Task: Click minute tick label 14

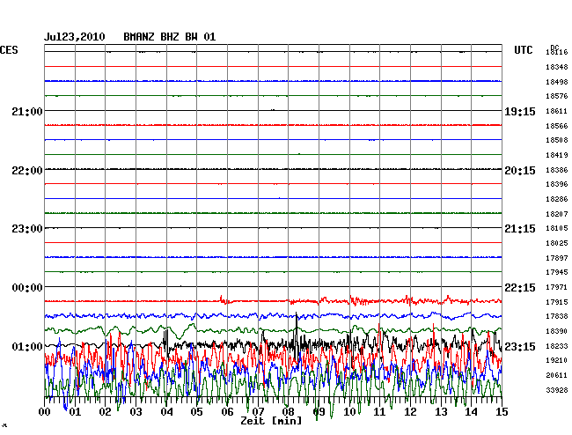Action: click(472, 412)
